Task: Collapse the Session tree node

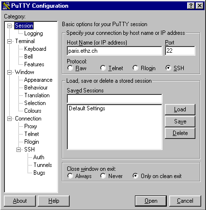Action: [10, 26]
